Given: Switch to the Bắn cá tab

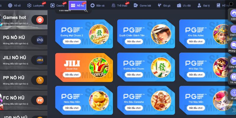Looking at the screenshot, I should [97, 6].
